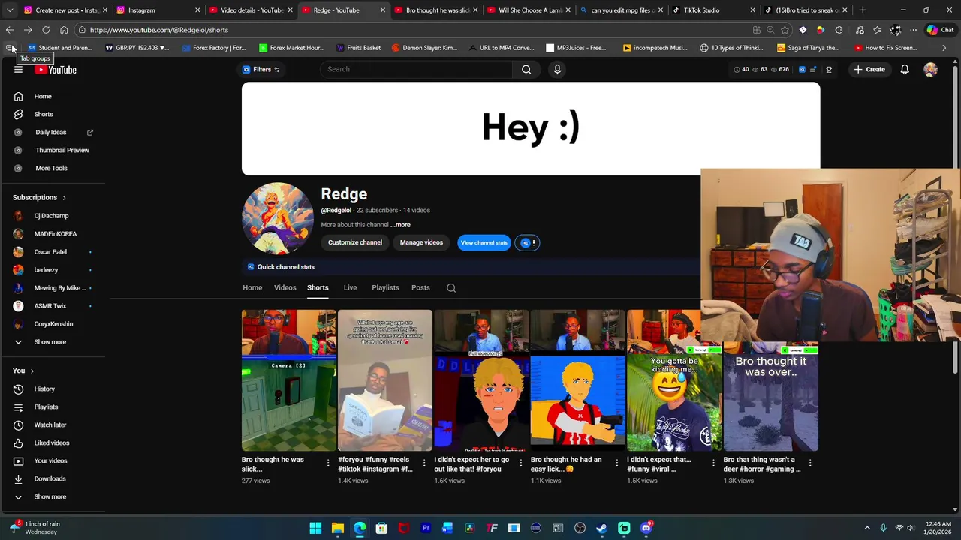961x540 pixels.
Task: Open the notifications bell
Action: coord(905,69)
